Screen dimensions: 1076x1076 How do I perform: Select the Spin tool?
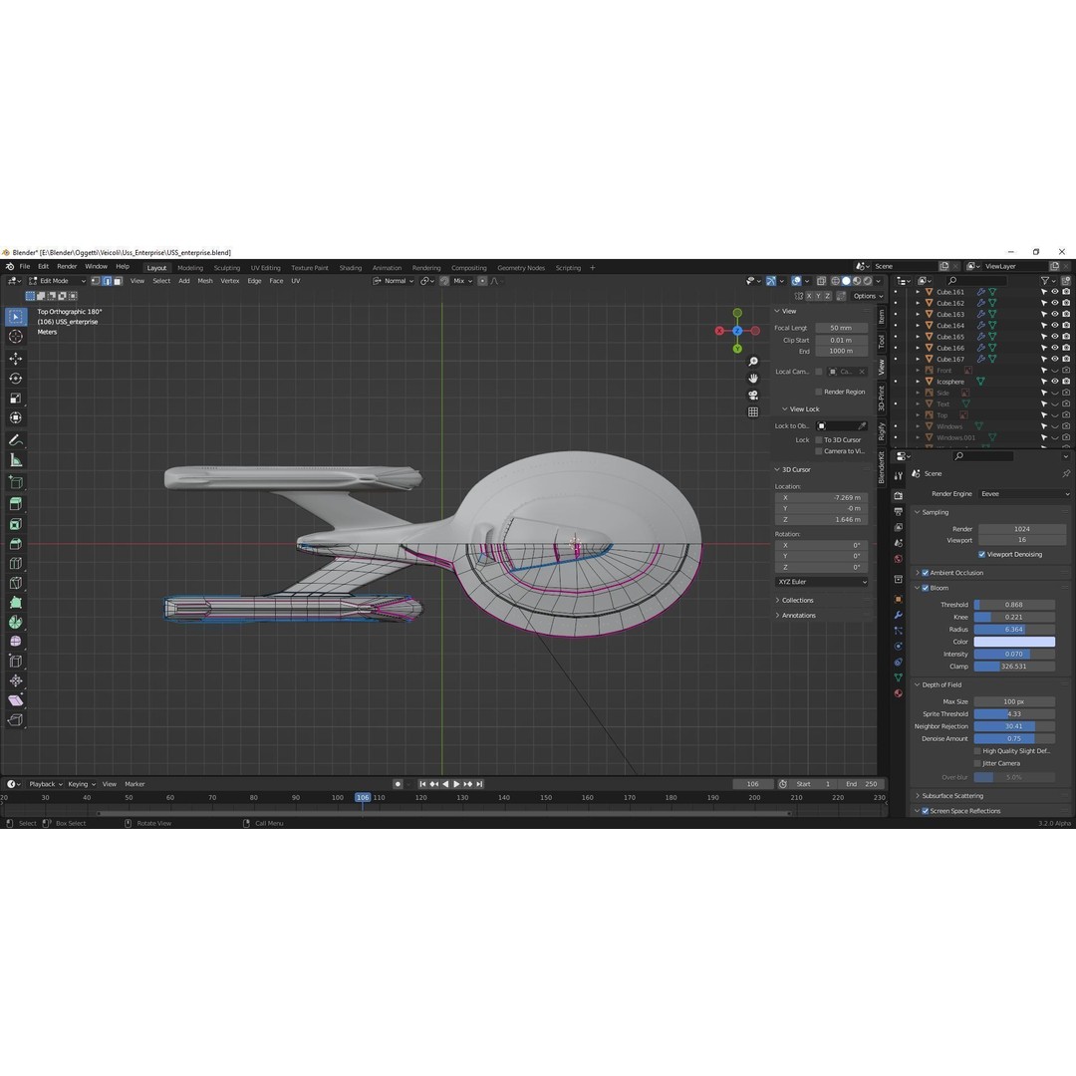pos(16,623)
